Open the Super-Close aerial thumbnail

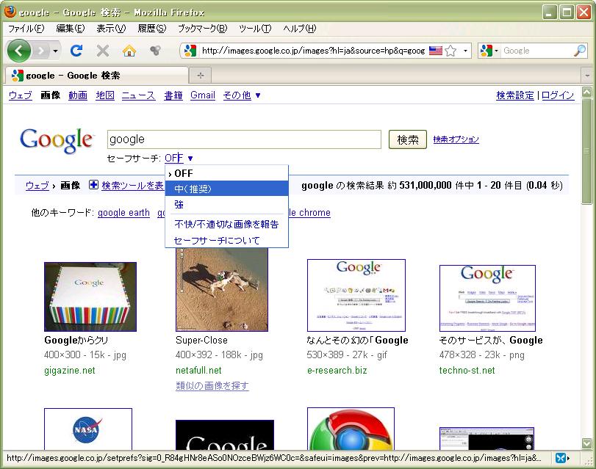tap(222, 289)
